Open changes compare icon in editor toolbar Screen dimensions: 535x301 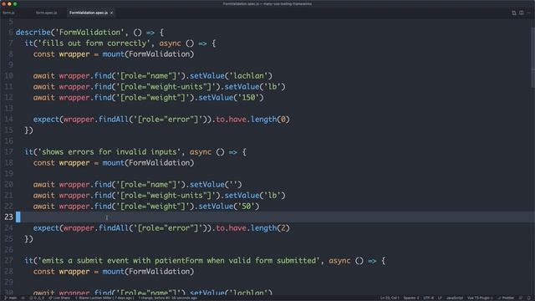pos(514,13)
